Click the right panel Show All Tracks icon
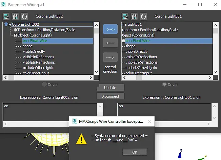Viewport: 221px width, 160px height. pyautogui.click(x=125, y=17)
